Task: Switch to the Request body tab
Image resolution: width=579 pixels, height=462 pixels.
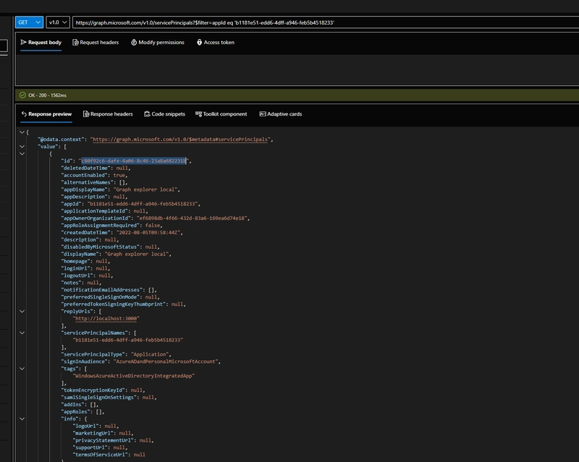Action: pyautogui.click(x=41, y=43)
